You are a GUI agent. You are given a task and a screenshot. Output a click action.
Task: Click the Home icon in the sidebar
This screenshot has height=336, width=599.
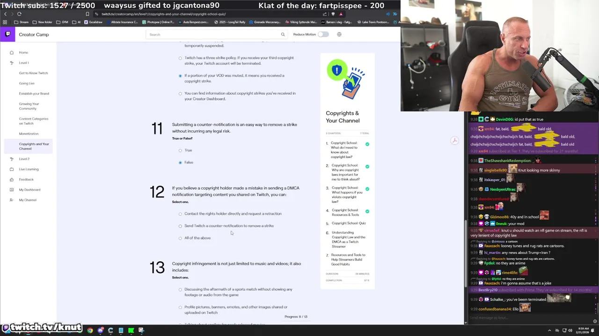[12, 52]
